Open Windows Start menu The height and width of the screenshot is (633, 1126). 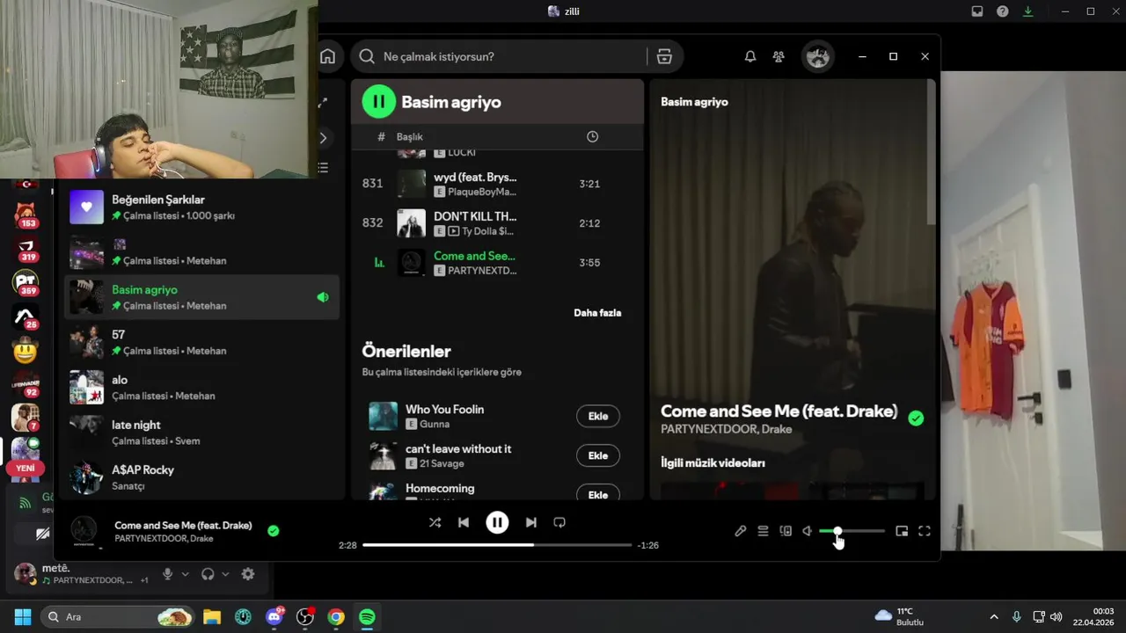23,616
